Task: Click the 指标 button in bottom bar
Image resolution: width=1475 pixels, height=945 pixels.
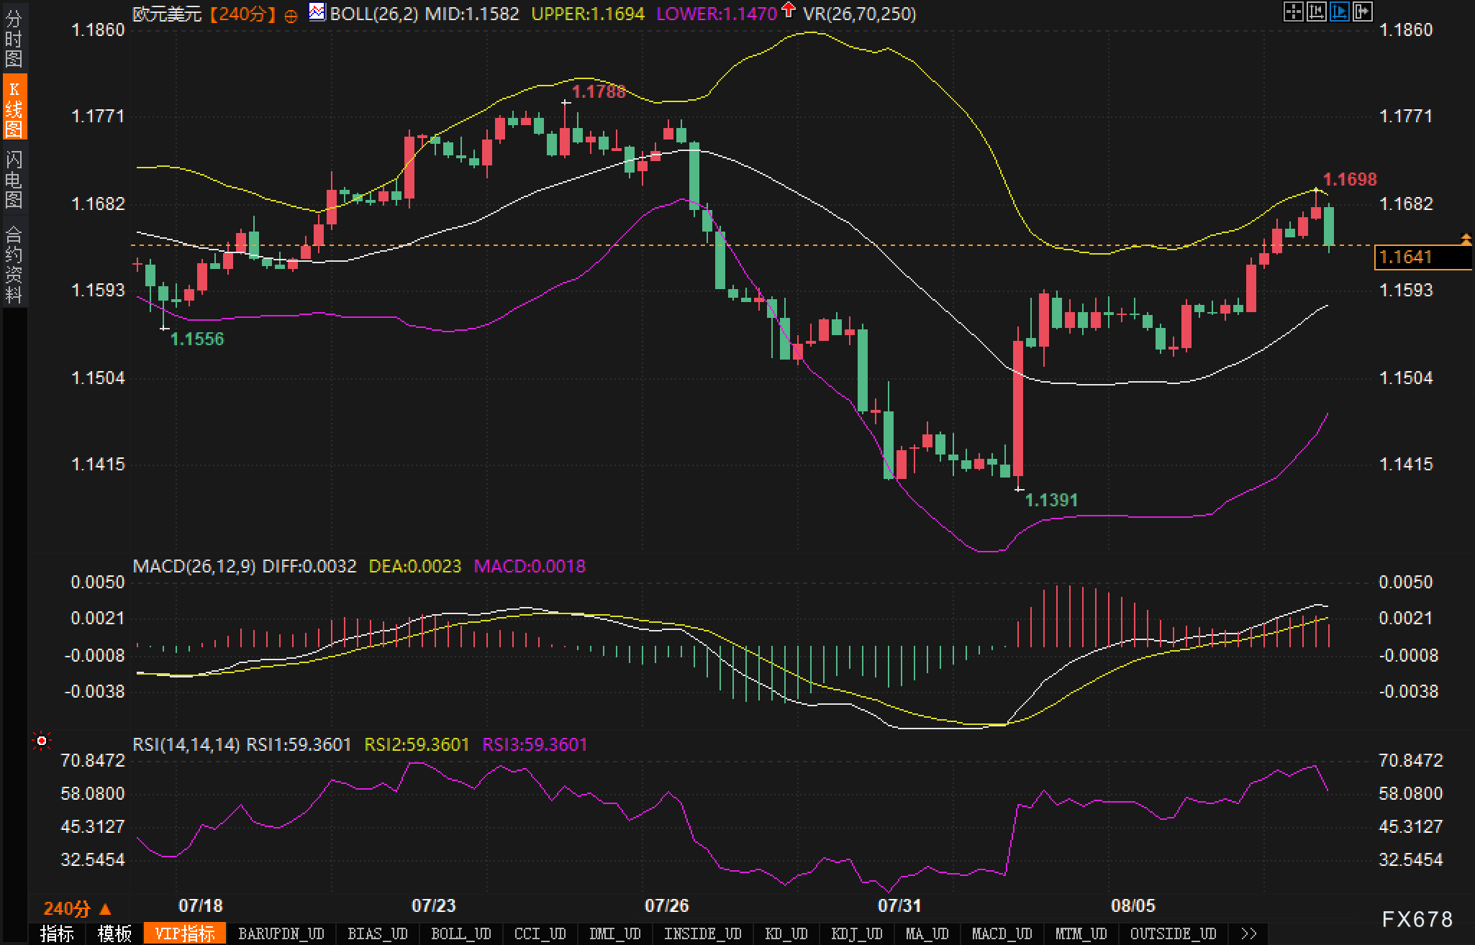Action: coord(58,933)
